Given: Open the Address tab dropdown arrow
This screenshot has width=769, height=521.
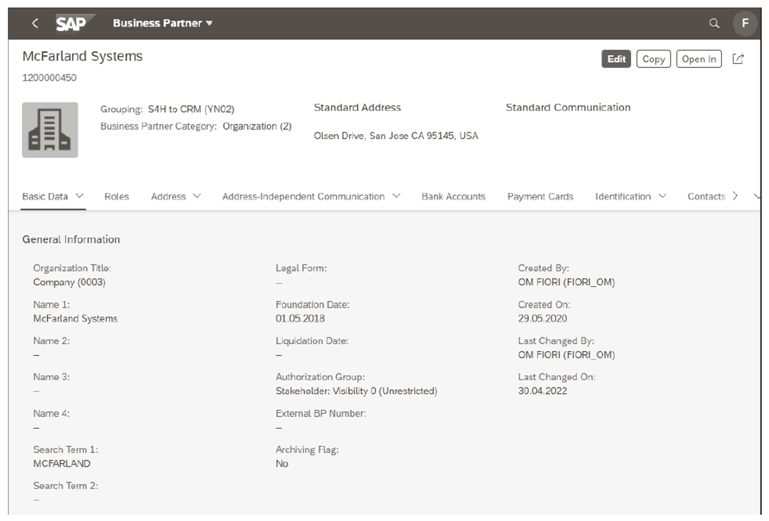Looking at the screenshot, I should pyautogui.click(x=197, y=196).
